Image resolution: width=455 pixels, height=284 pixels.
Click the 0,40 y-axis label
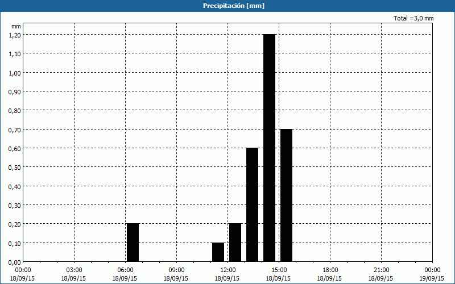coord(15,186)
